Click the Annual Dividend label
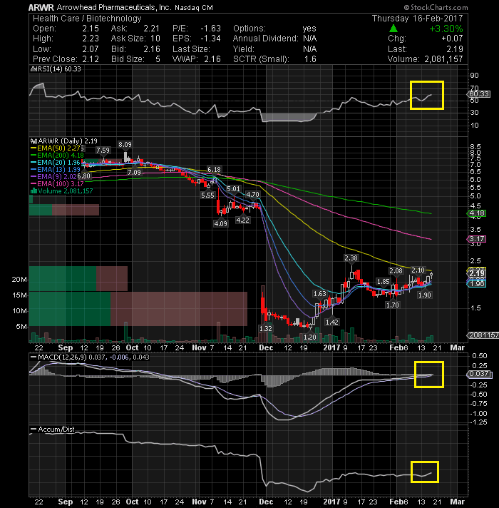The image size is (499, 508). click(x=266, y=39)
